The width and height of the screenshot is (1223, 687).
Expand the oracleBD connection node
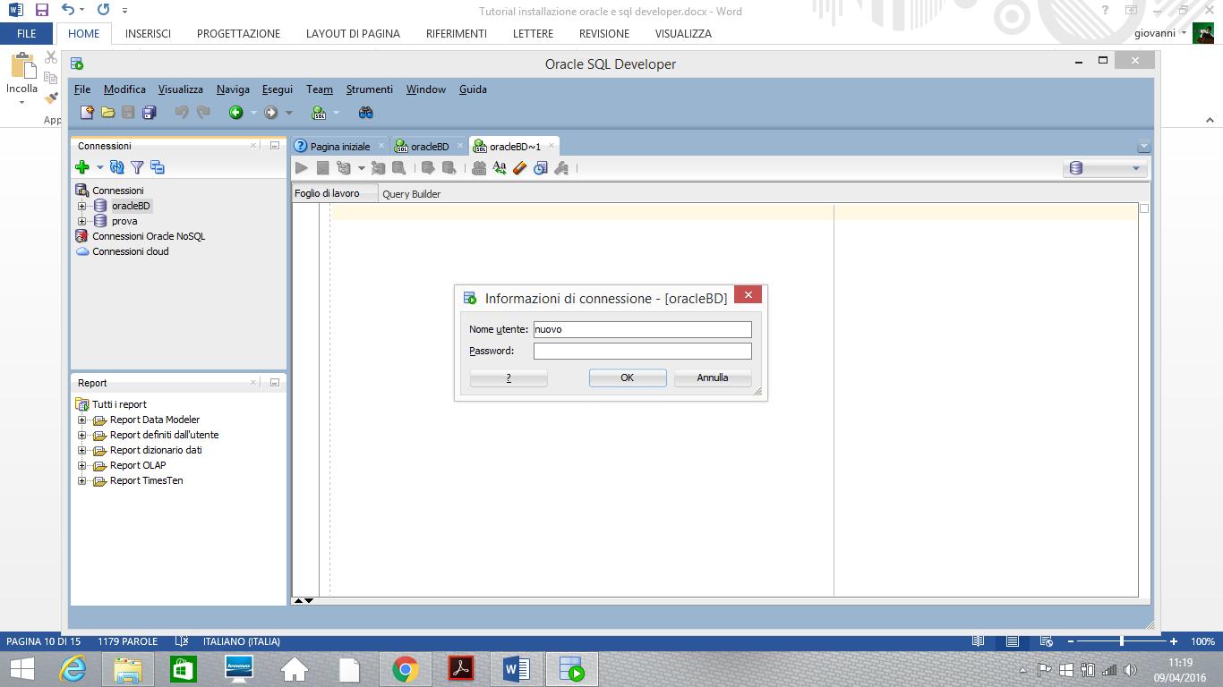[x=81, y=206]
